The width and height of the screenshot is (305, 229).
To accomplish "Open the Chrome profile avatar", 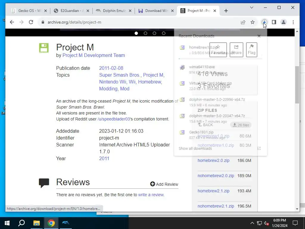I will 284,22.
